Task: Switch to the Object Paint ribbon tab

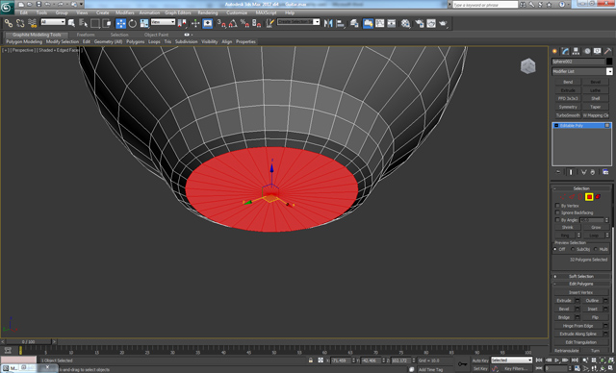Action: point(156,35)
